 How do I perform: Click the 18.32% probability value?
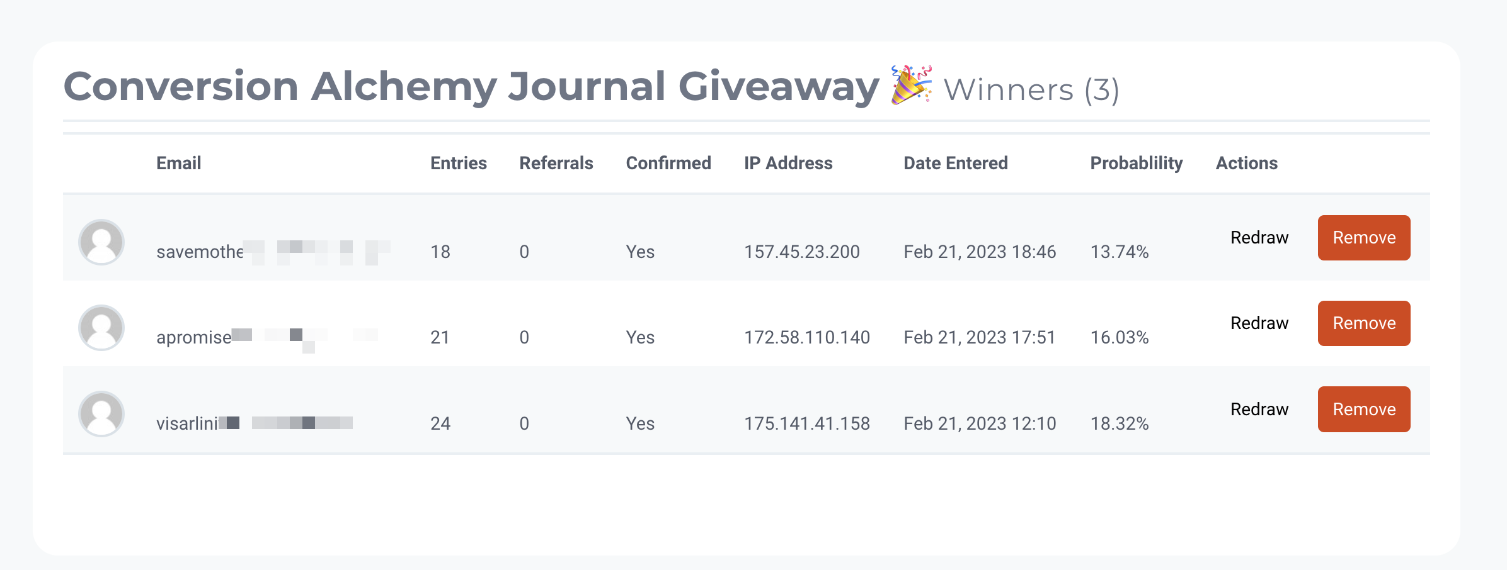(1120, 424)
